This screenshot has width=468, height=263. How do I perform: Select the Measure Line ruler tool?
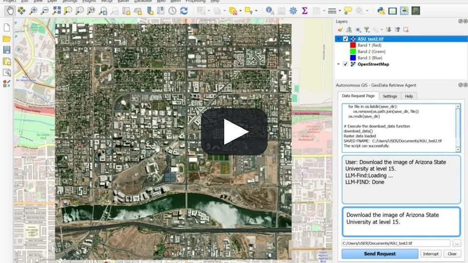pos(331,11)
